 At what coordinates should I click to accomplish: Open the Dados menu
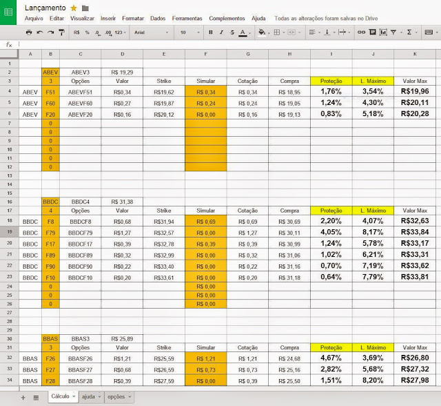[158, 19]
